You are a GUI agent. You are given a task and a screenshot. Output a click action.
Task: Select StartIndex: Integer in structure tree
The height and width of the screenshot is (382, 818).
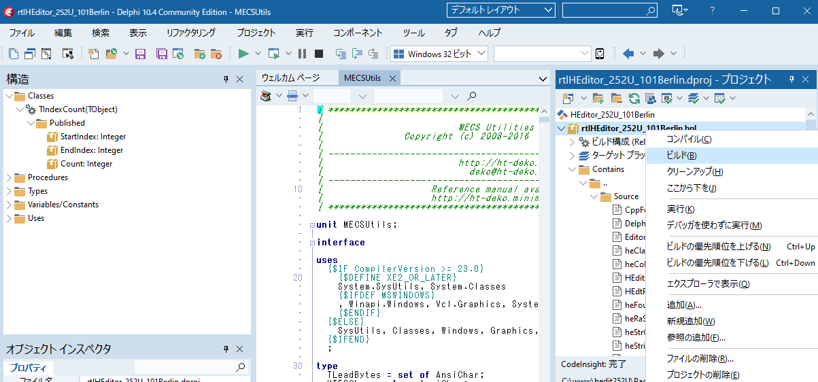click(x=92, y=137)
